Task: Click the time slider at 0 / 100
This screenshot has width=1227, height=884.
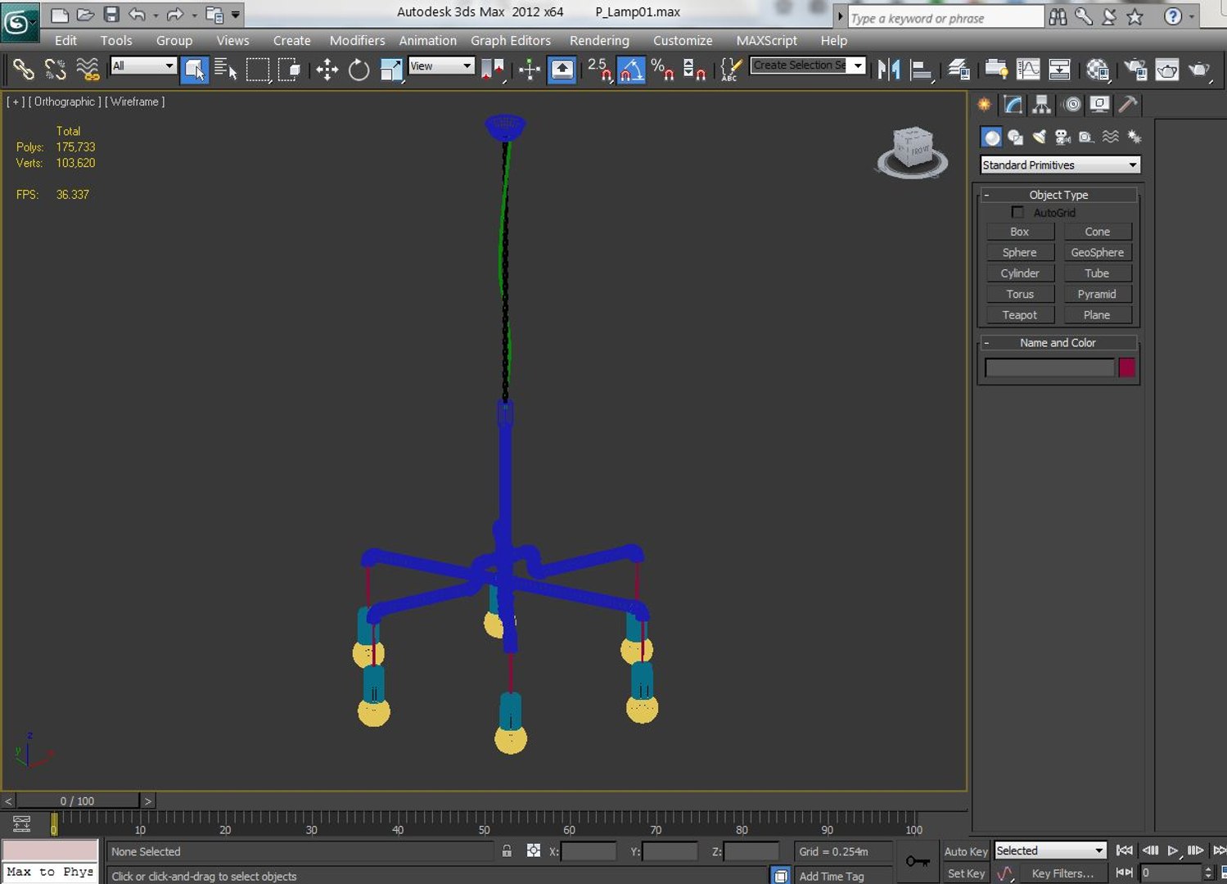Action: tap(77, 801)
